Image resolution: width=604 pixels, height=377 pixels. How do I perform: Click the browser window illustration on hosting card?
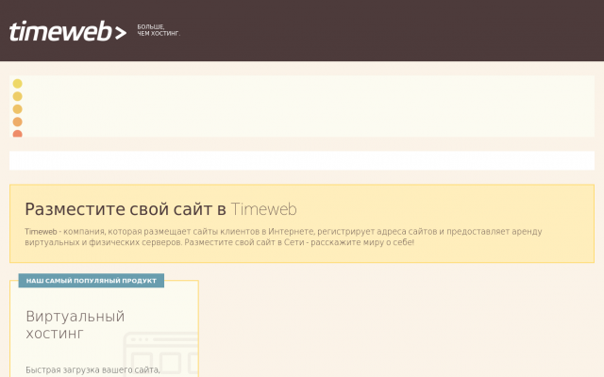[x=161, y=354]
